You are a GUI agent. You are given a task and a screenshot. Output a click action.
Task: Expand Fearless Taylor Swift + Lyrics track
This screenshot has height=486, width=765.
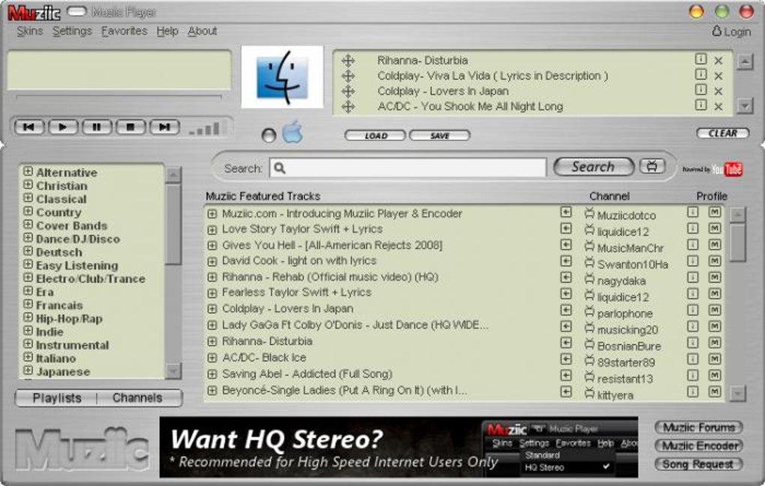(x=211, y=293)
